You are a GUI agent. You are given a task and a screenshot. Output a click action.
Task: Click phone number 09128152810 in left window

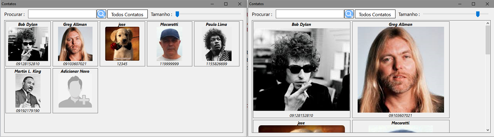[28, 64]
